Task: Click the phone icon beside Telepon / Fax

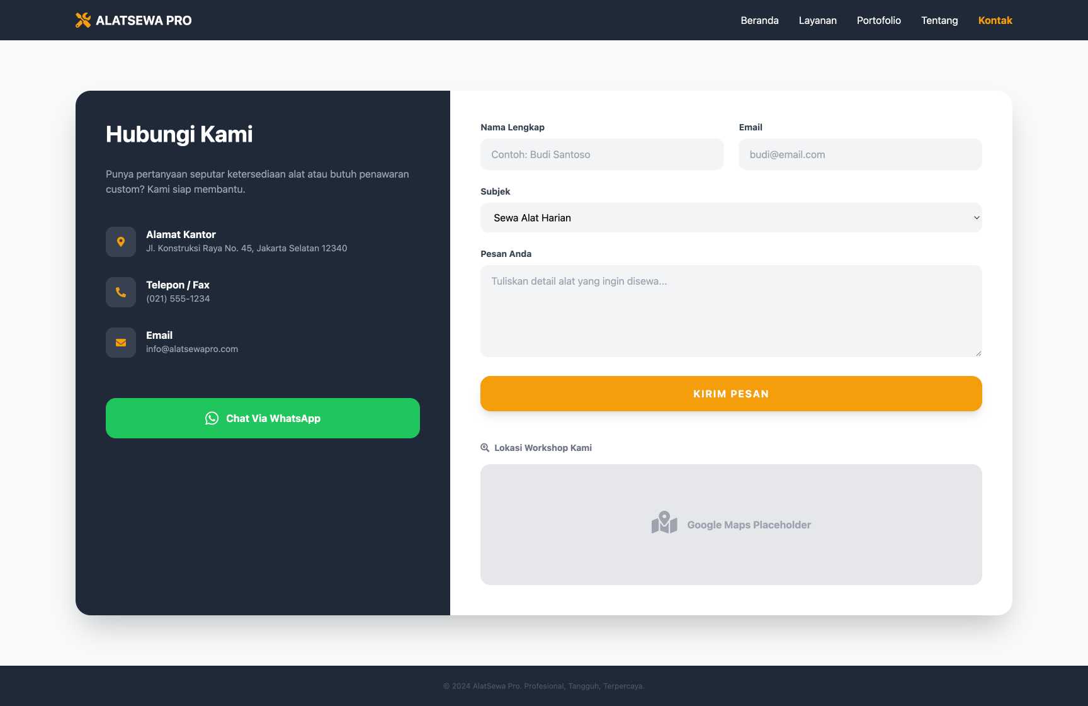Action: click(121, 292)
